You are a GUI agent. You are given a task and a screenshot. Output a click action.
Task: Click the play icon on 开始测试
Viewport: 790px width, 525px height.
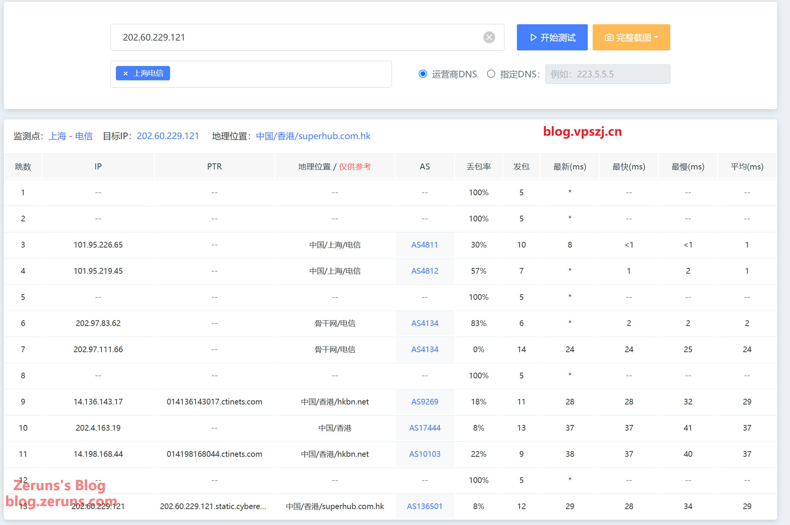(533, 38)
